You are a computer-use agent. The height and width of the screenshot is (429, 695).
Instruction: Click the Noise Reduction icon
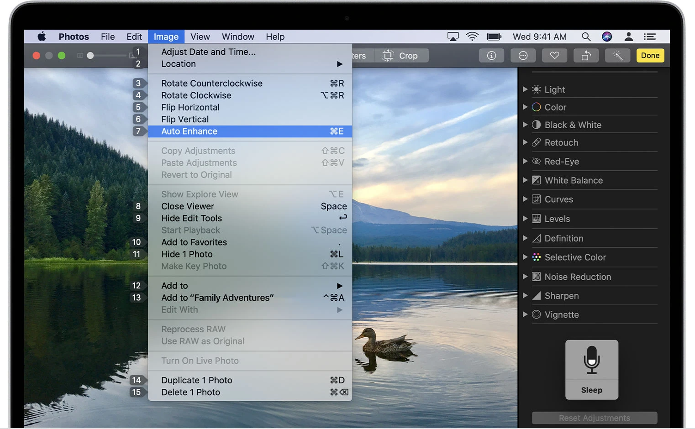(x=537, y=277)
